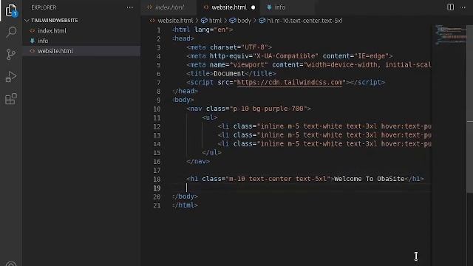Click the EXPLORER panel title

click(44, 7)
